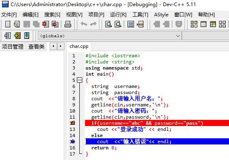Click the Go to Line icon
Image resolution: width=229 pixels, height=160 pixels.
pos(140,24)
